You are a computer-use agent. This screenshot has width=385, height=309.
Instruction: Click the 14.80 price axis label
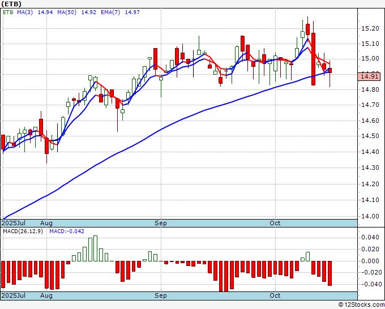(x=370, y=89)
